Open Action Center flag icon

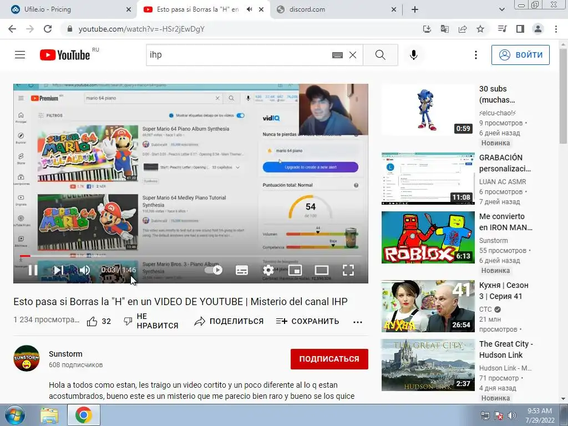pos(499,415)
